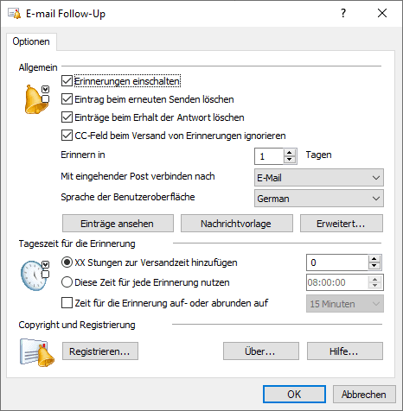Click the 08:00:00 time field
Image resolution: width=403 pixels, height=411 pixels.
pyautogui.click(x=337, y=282)
